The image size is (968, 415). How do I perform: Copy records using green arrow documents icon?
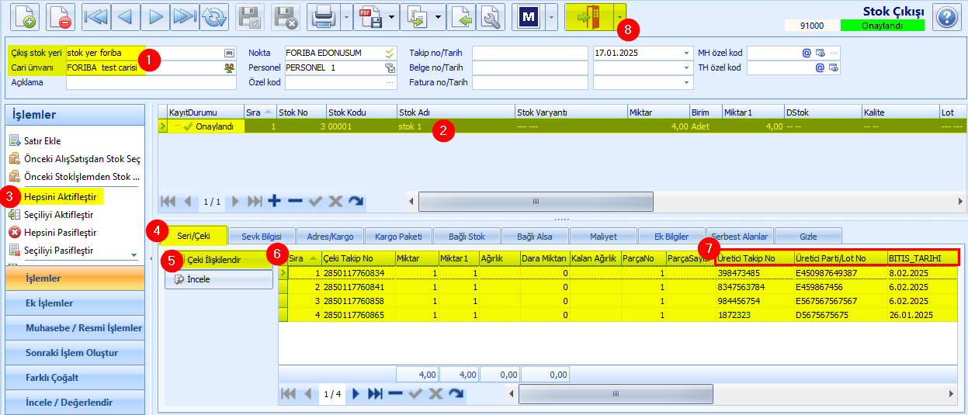coord(417,16)
